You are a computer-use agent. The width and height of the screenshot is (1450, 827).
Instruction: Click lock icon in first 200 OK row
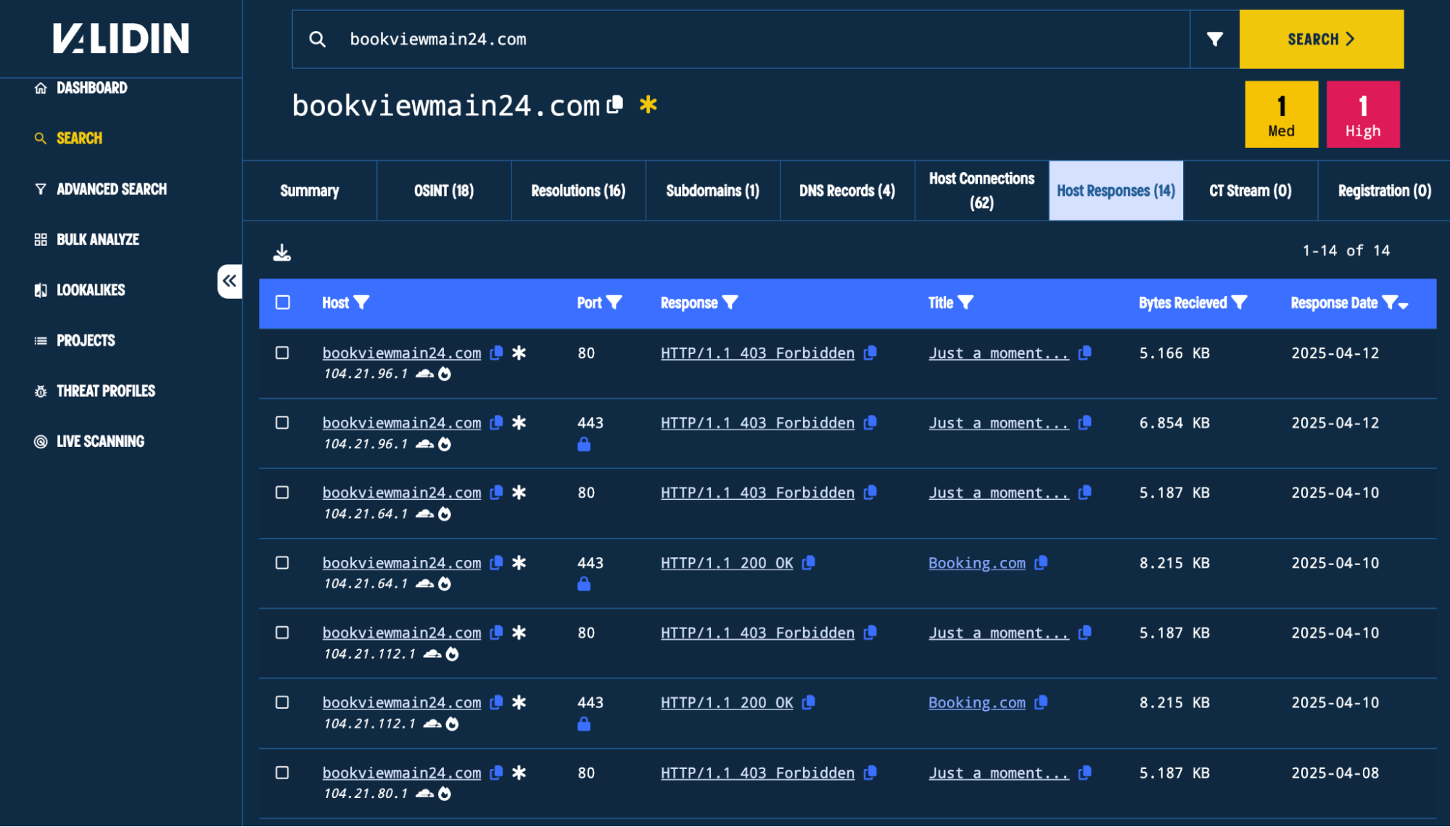584,584
